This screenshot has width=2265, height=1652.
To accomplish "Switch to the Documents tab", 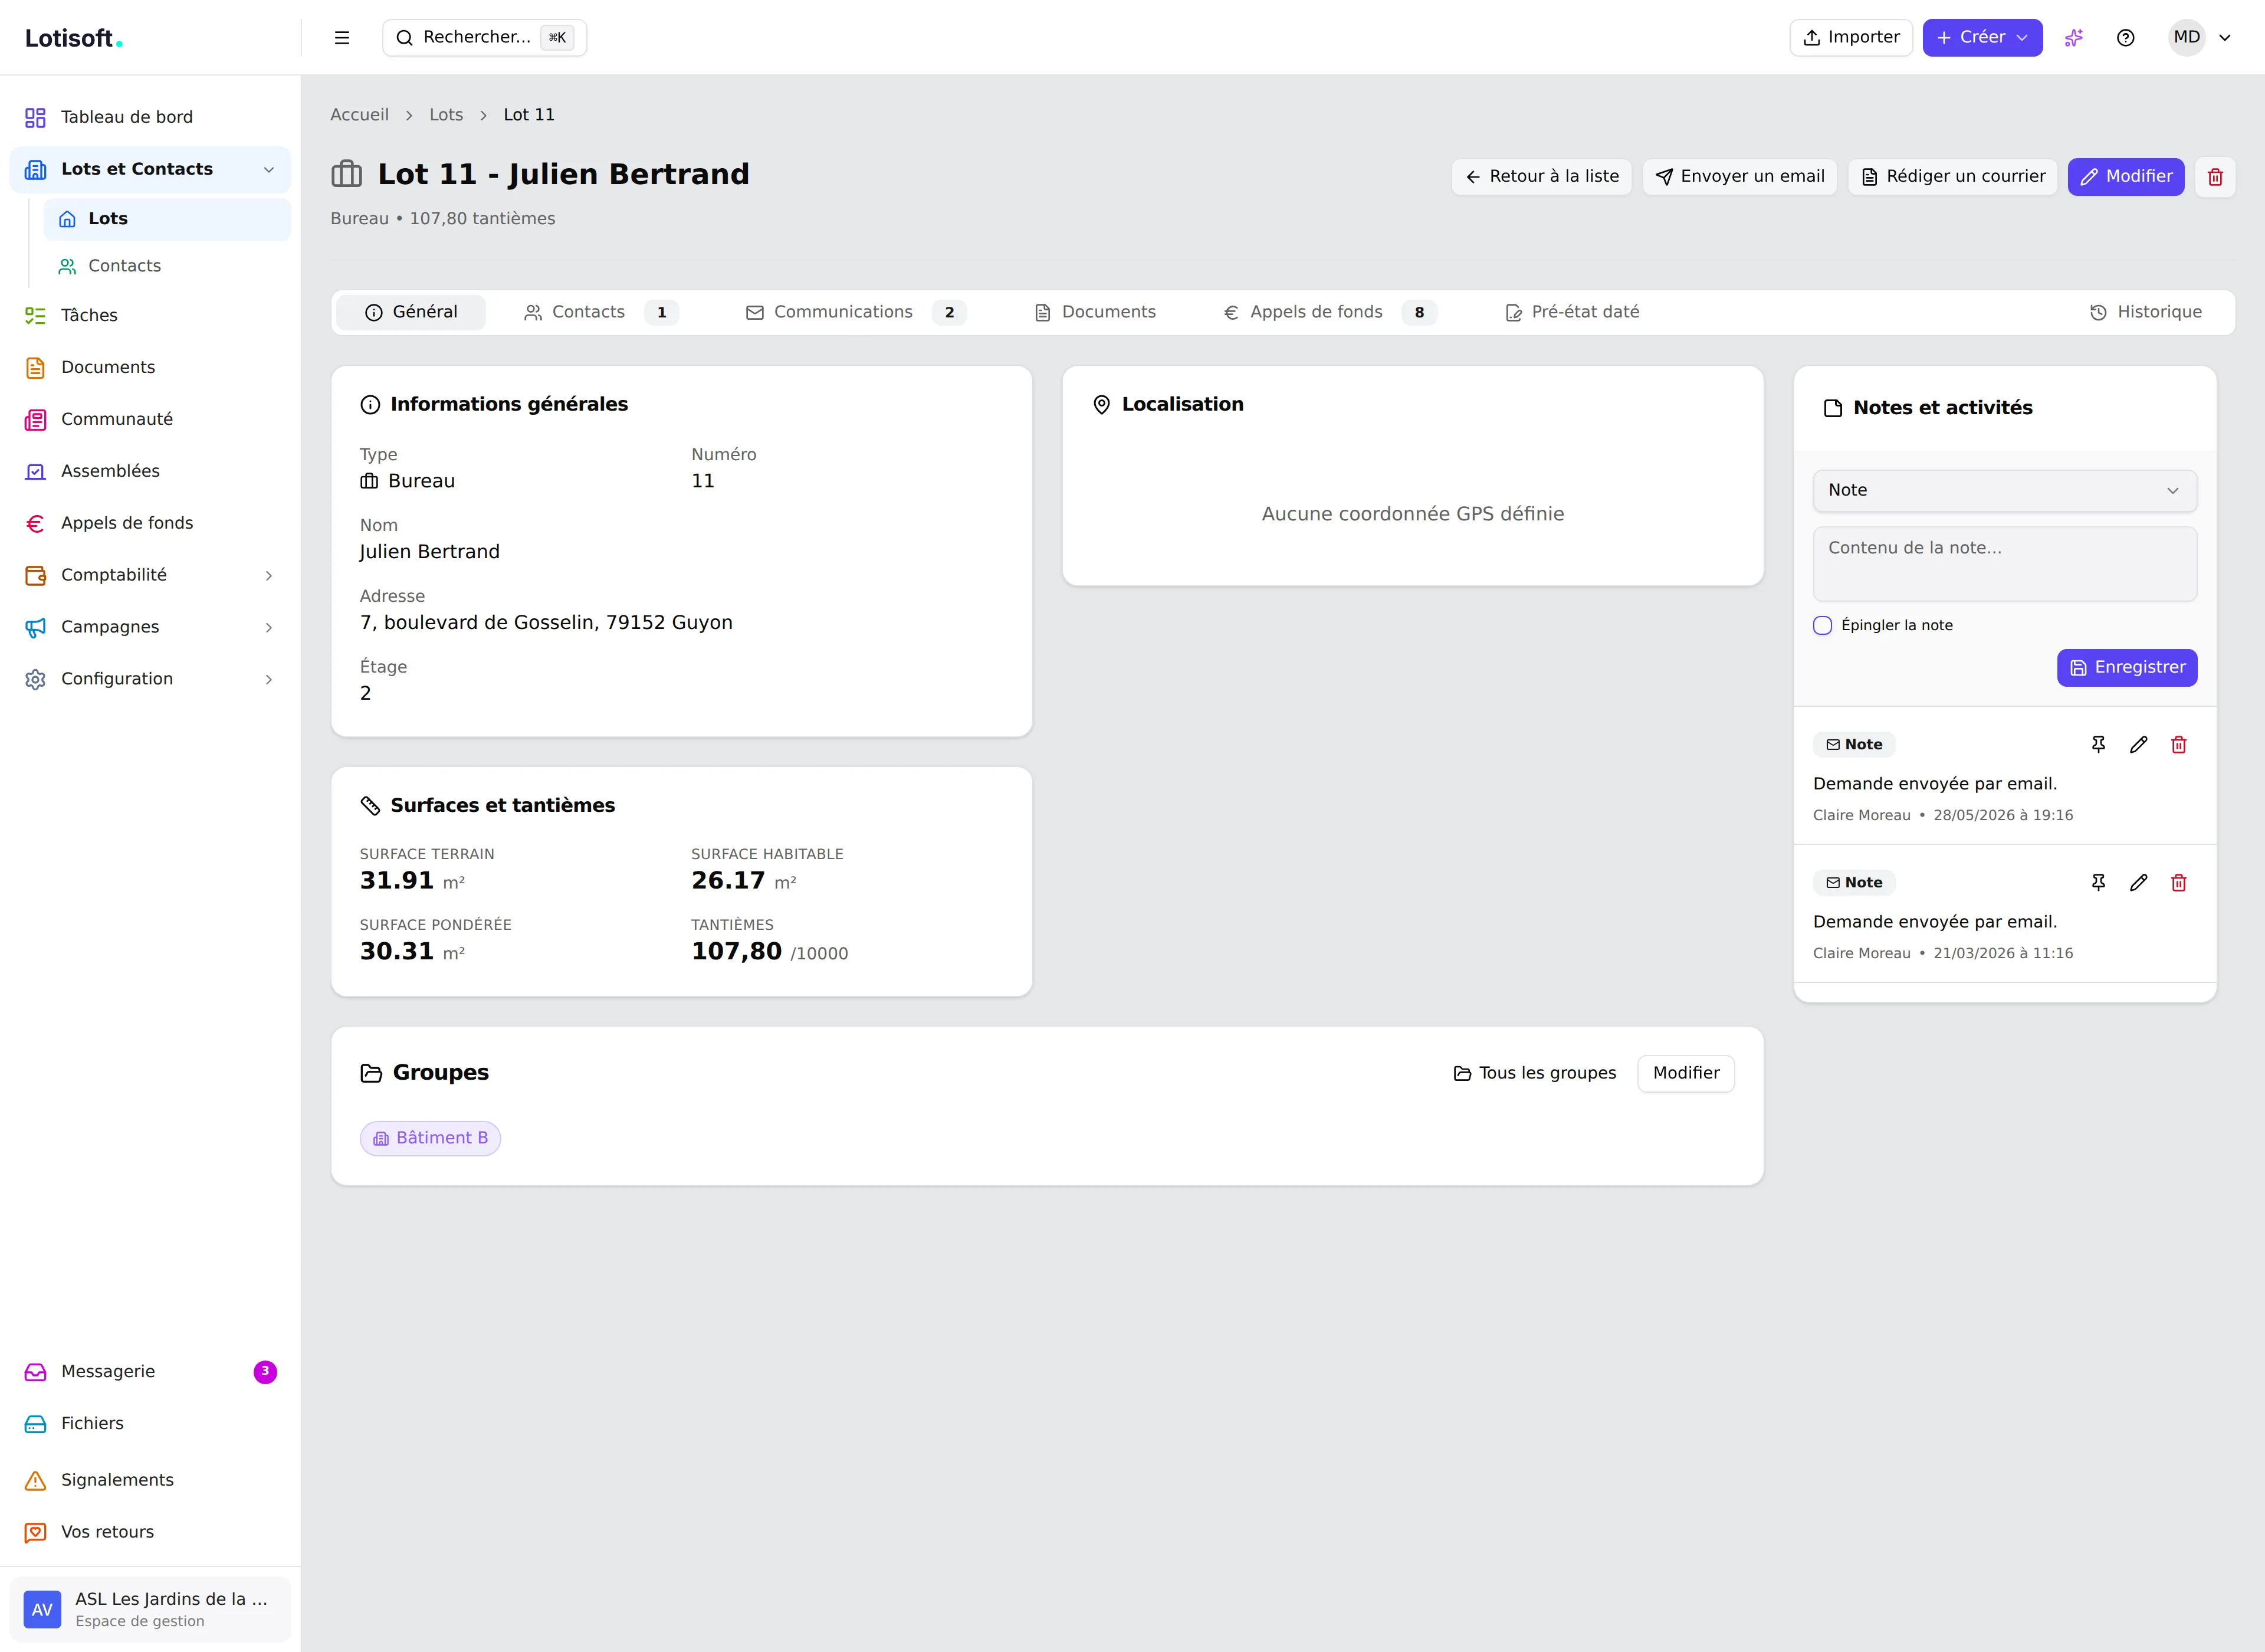I will pos(1095,313).
